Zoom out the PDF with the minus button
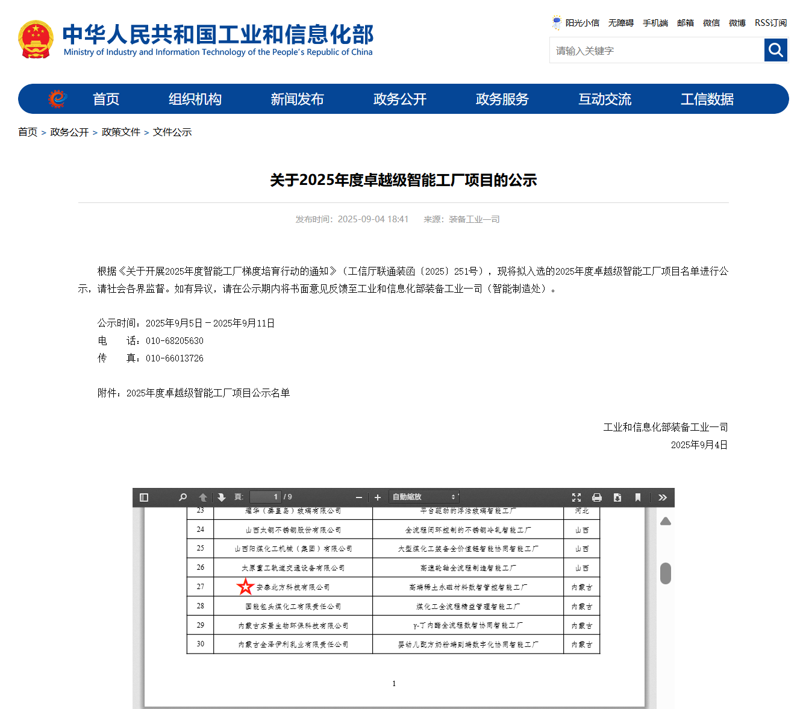Image resolution: width=803 pixels, height=709 pixels. coord(358,497)
